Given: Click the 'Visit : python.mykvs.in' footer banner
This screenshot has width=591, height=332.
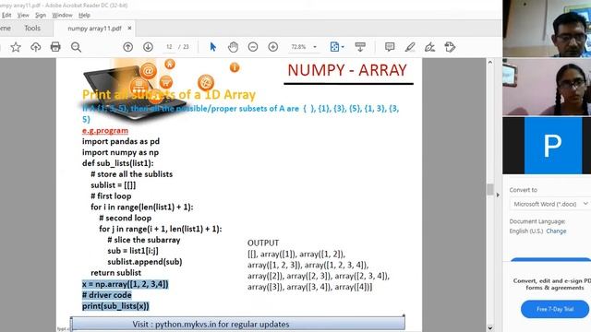Looking at the screenshot, I should click(x=238, y=324).
